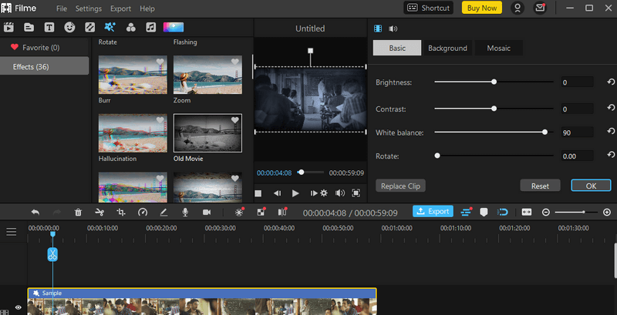
Task: Toggle track visibility eye icon
Action: (x=18, y=307)
